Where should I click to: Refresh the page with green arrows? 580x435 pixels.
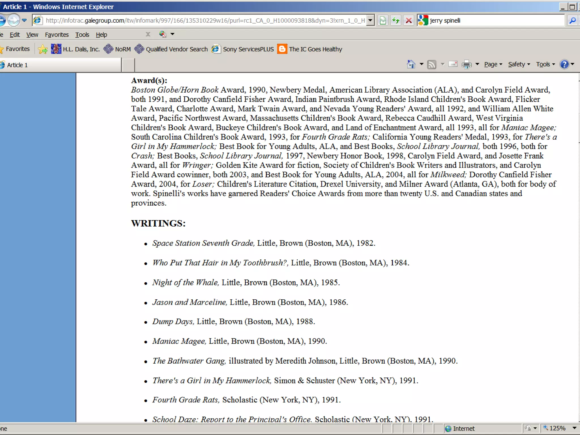[x=396, y=20]
